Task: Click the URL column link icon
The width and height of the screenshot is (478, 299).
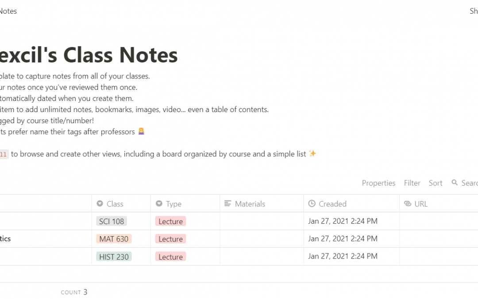Action: pos(407,203)
